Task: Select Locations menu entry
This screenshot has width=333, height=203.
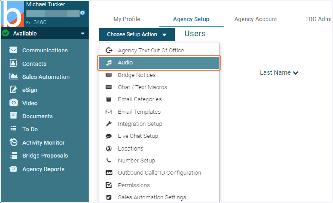Action: [159, 148]
